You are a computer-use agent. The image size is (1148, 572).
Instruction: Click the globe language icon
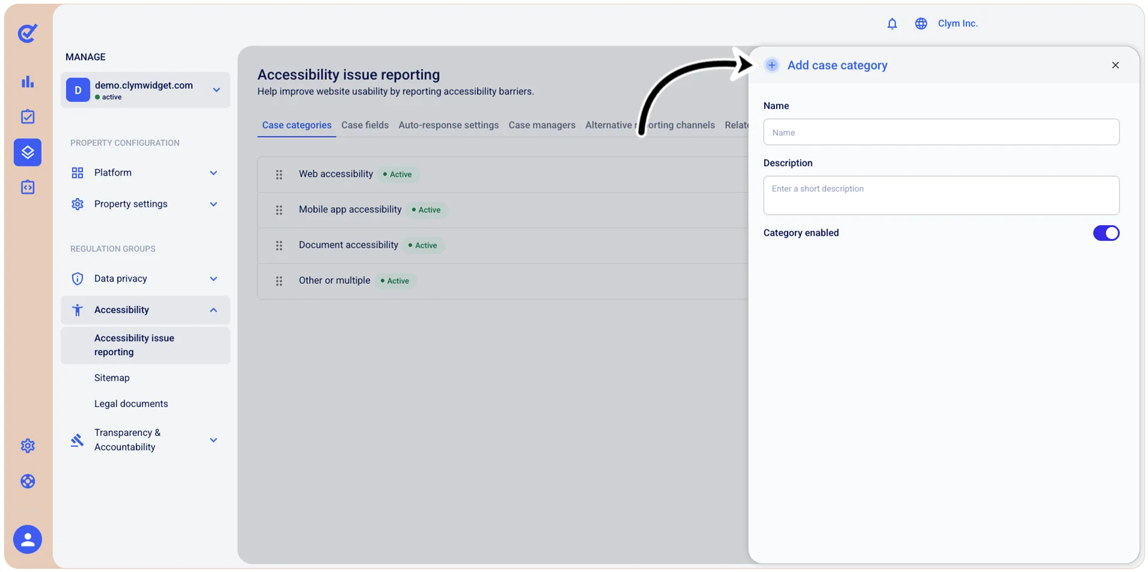coord(921,23)
